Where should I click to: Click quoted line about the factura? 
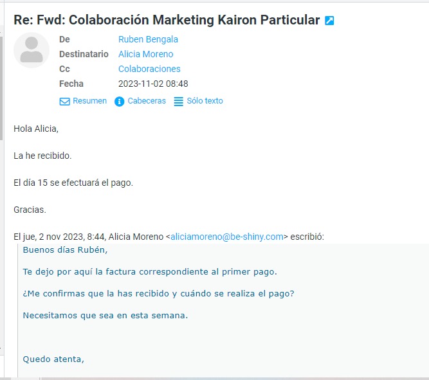150,271
